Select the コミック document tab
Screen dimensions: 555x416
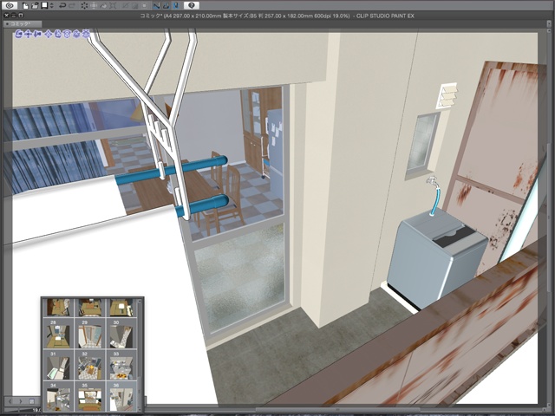23,23
